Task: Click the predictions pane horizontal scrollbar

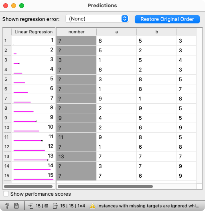Action: [x=28, y=186]
